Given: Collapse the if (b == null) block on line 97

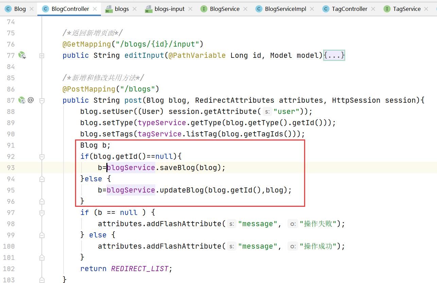Looking at the screenshot, I should click(42, 213).
